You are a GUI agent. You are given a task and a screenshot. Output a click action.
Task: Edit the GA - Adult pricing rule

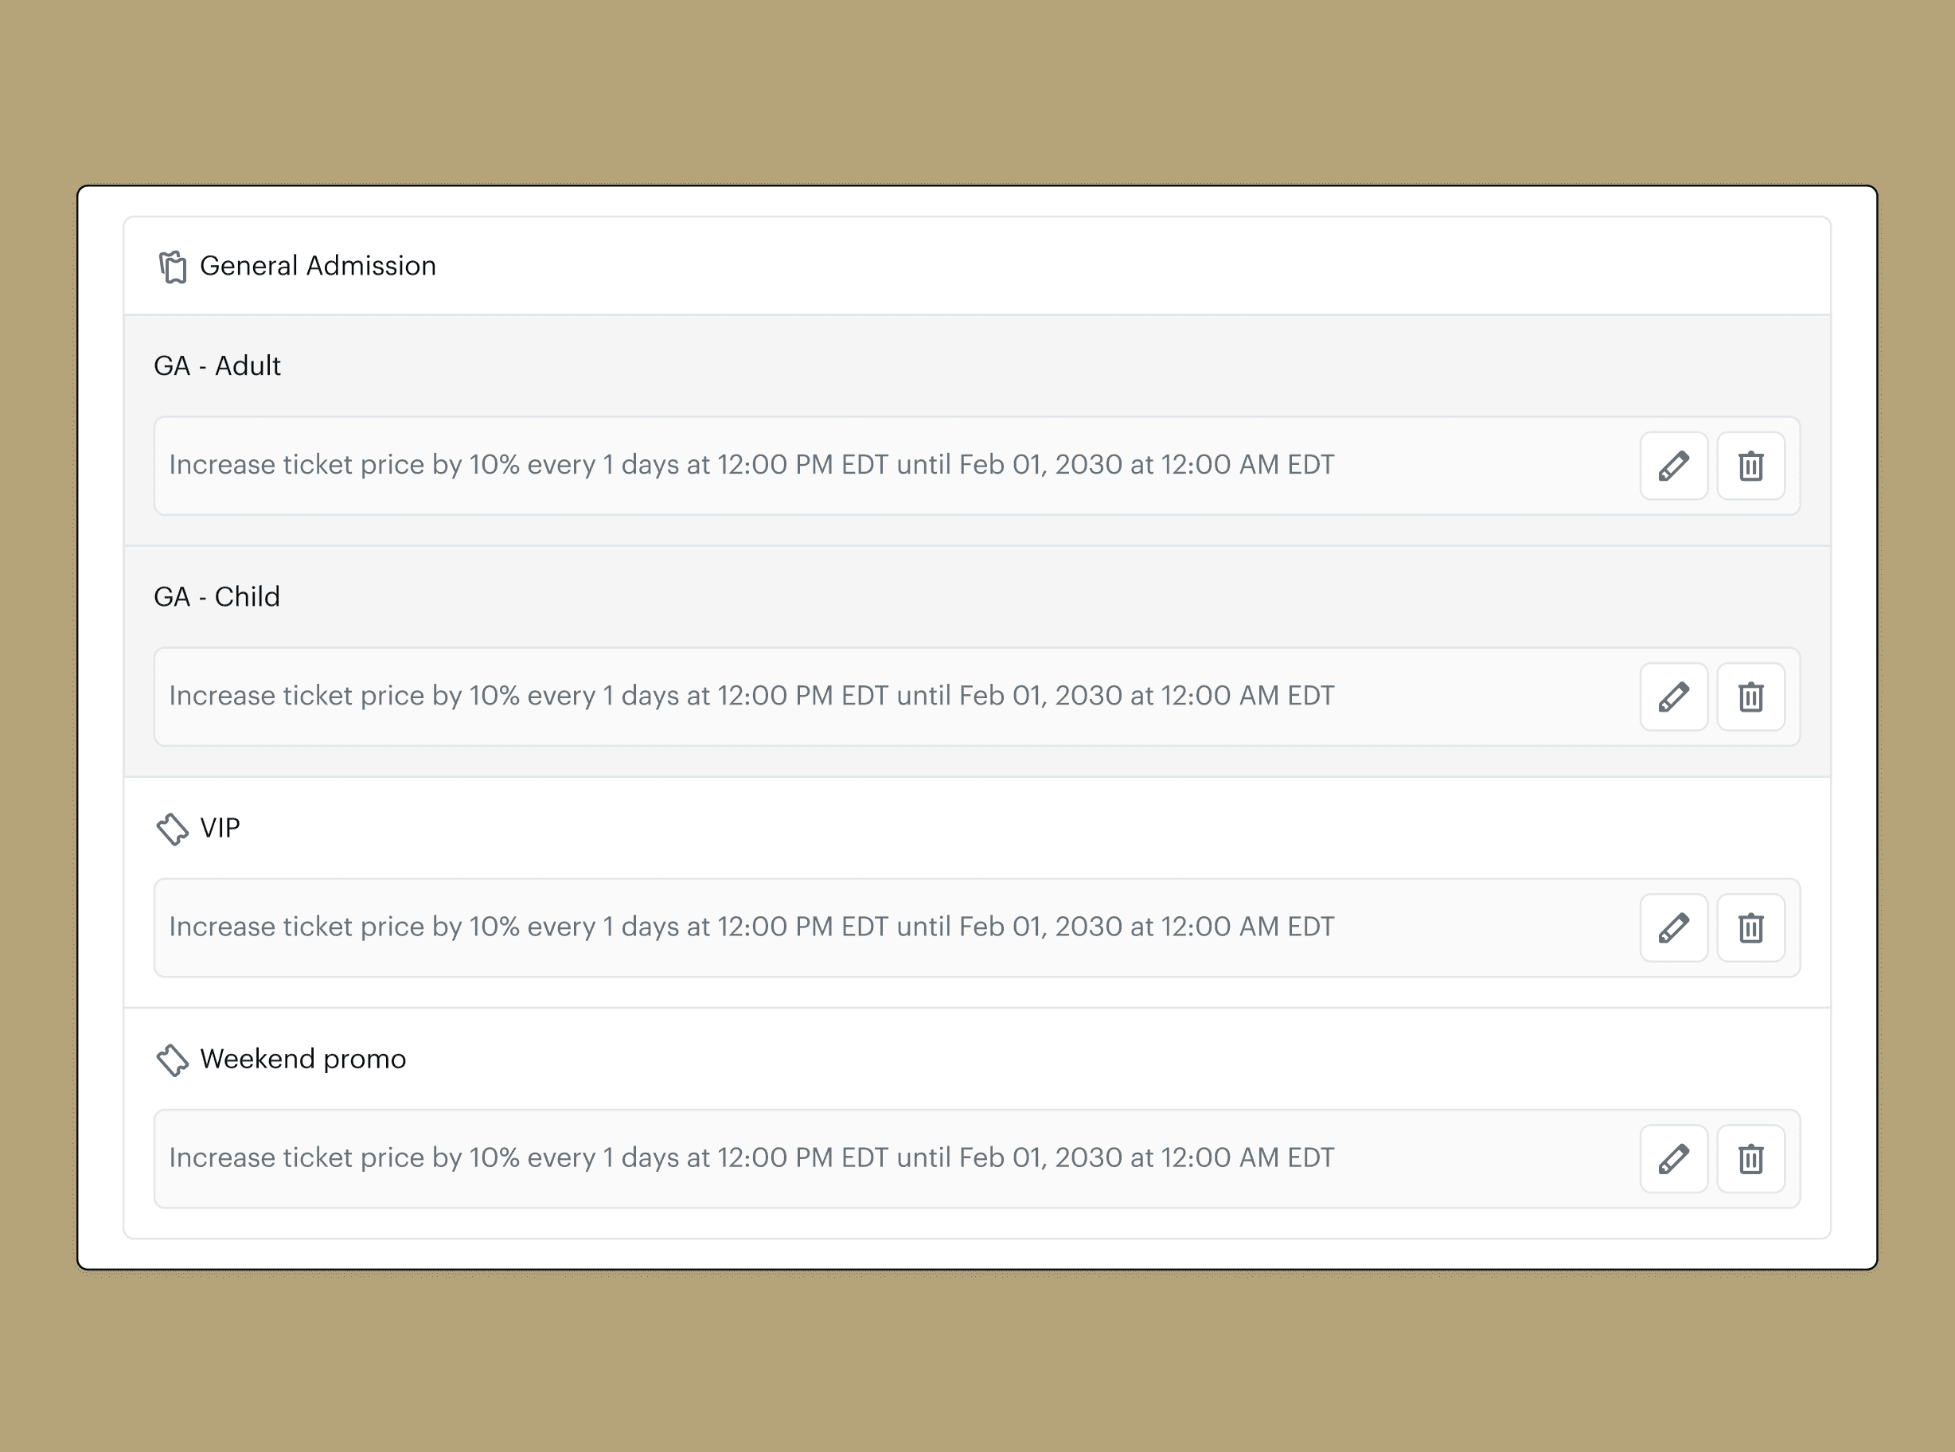click(x=1673, y=466)
